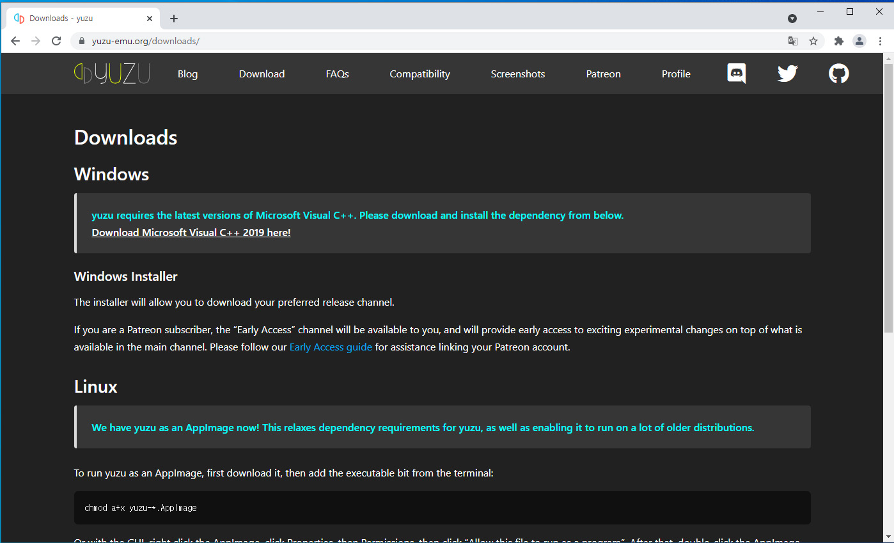Screen dimensions: 894x543
Task: Click the Visual C++ requirement notice text
Action: click(357, 216)
